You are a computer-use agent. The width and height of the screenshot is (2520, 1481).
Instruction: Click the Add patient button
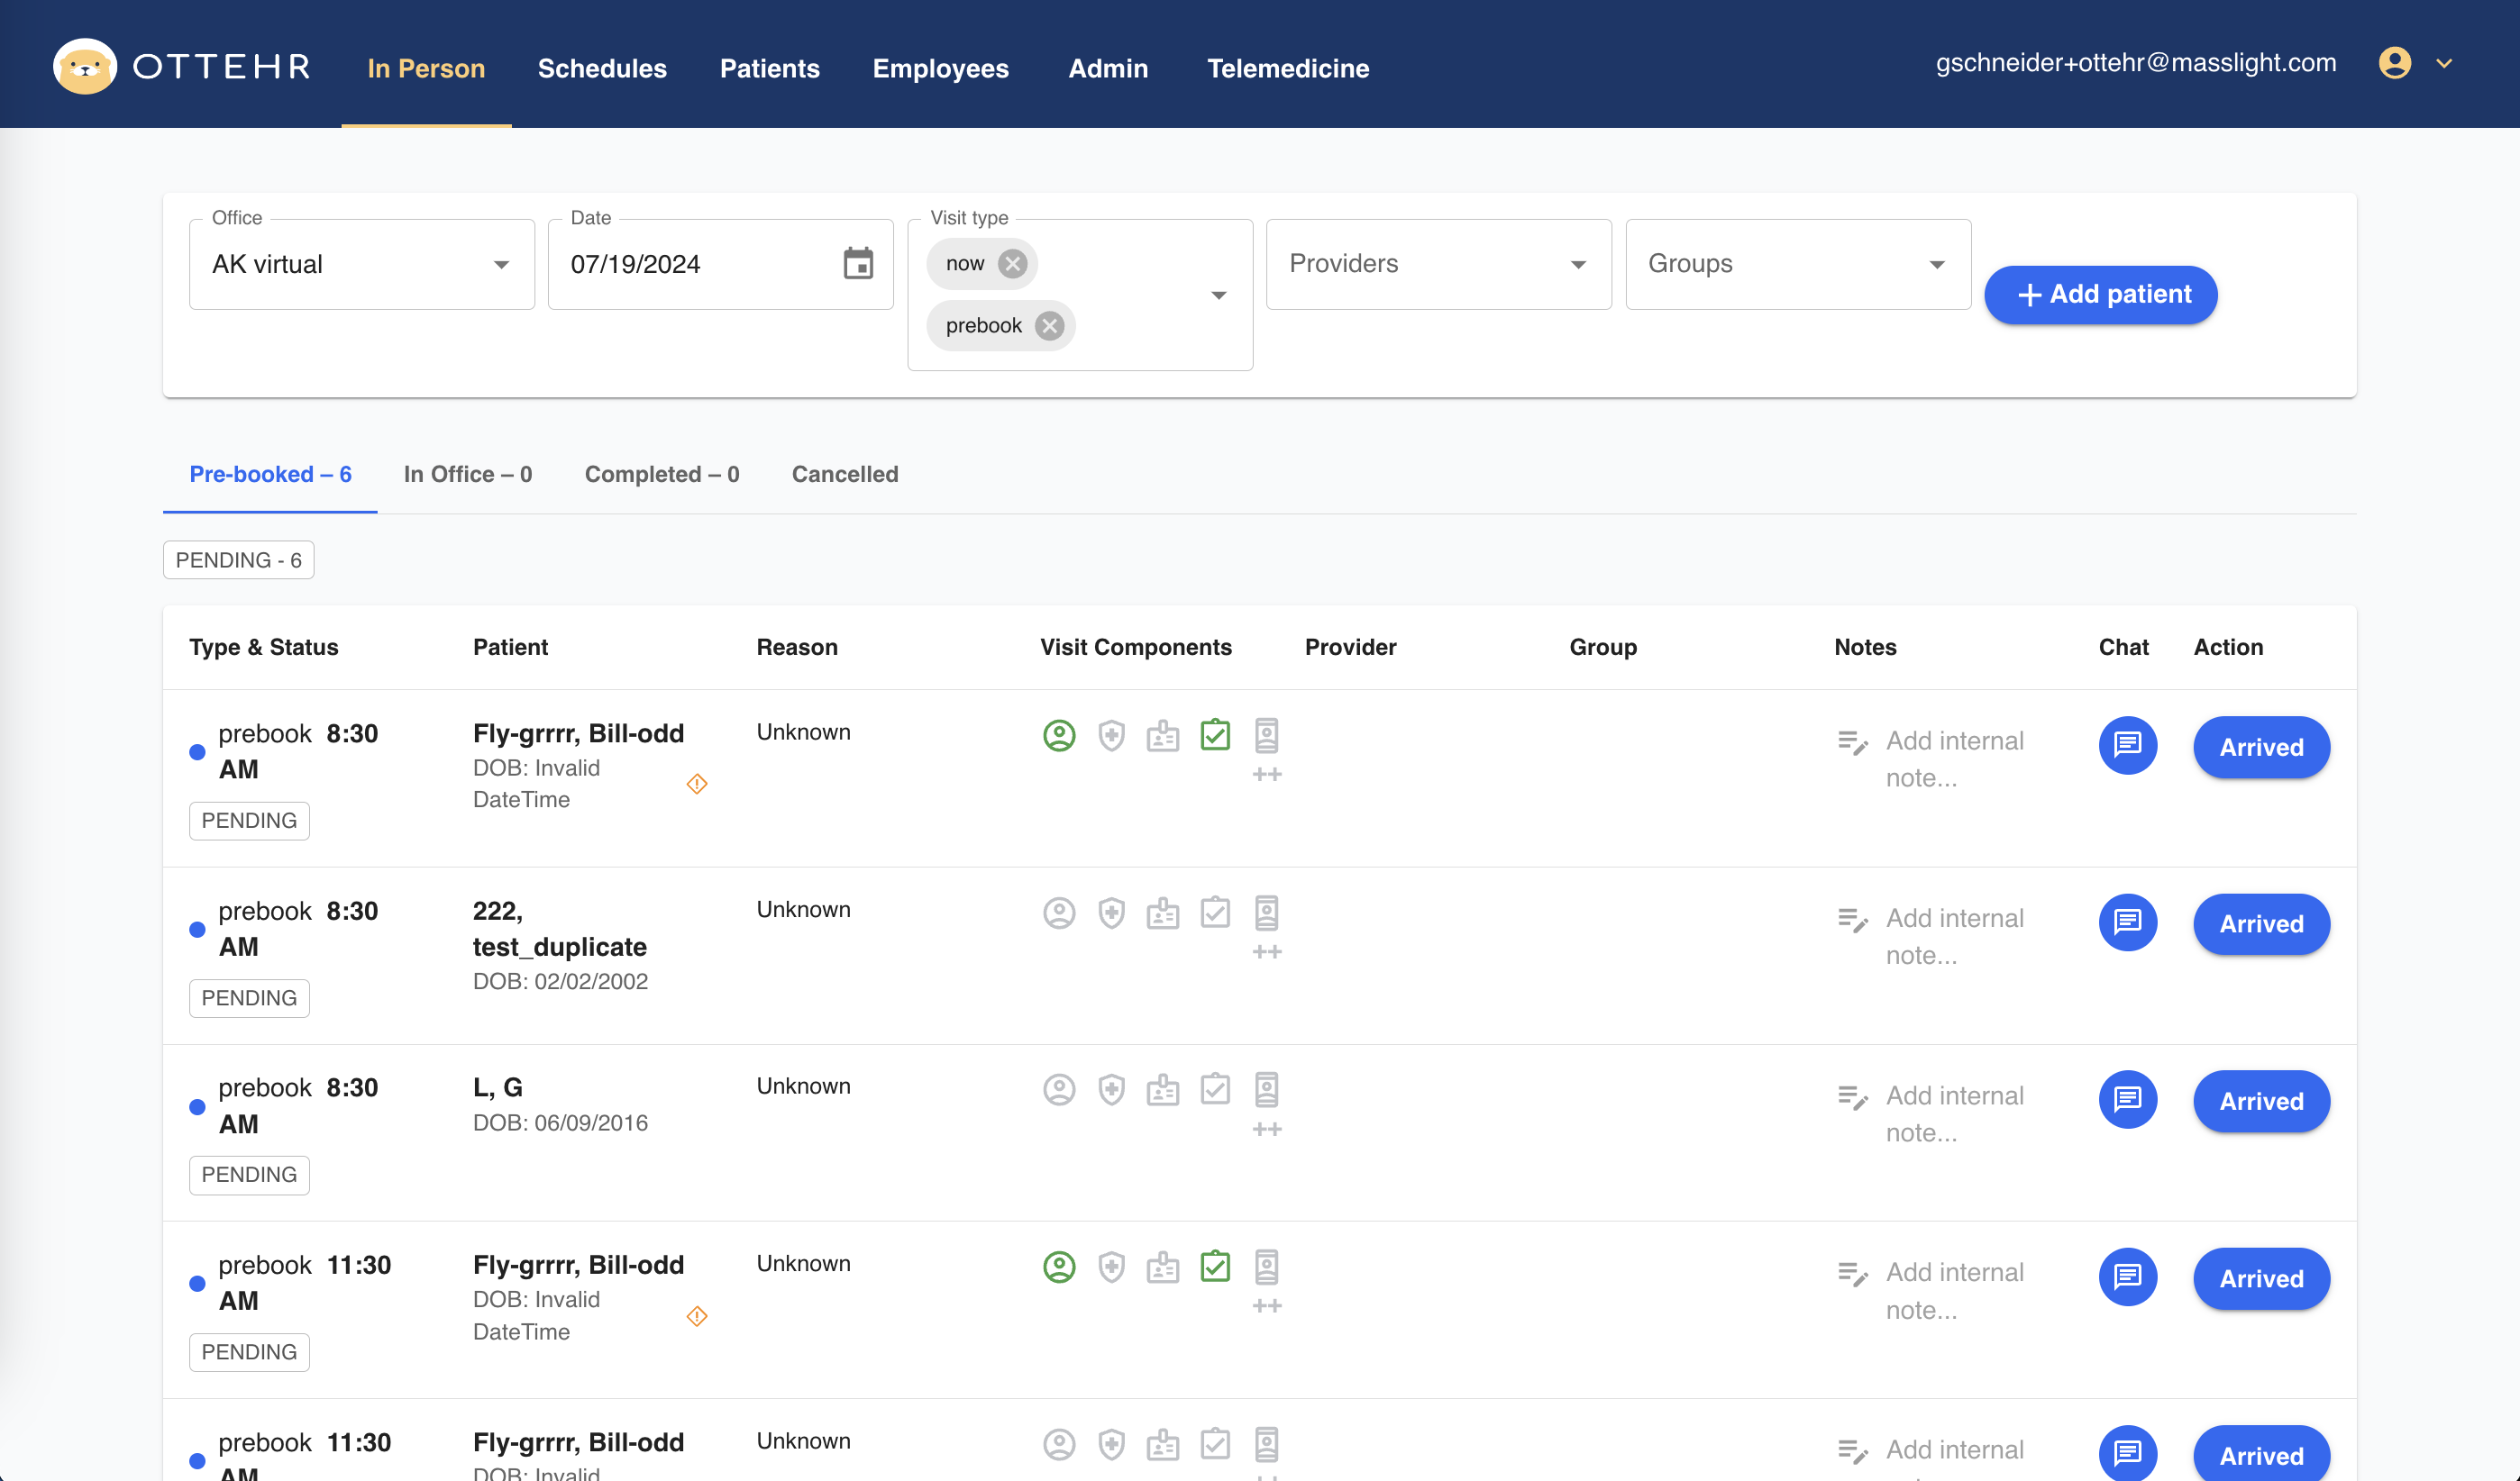2102,295
